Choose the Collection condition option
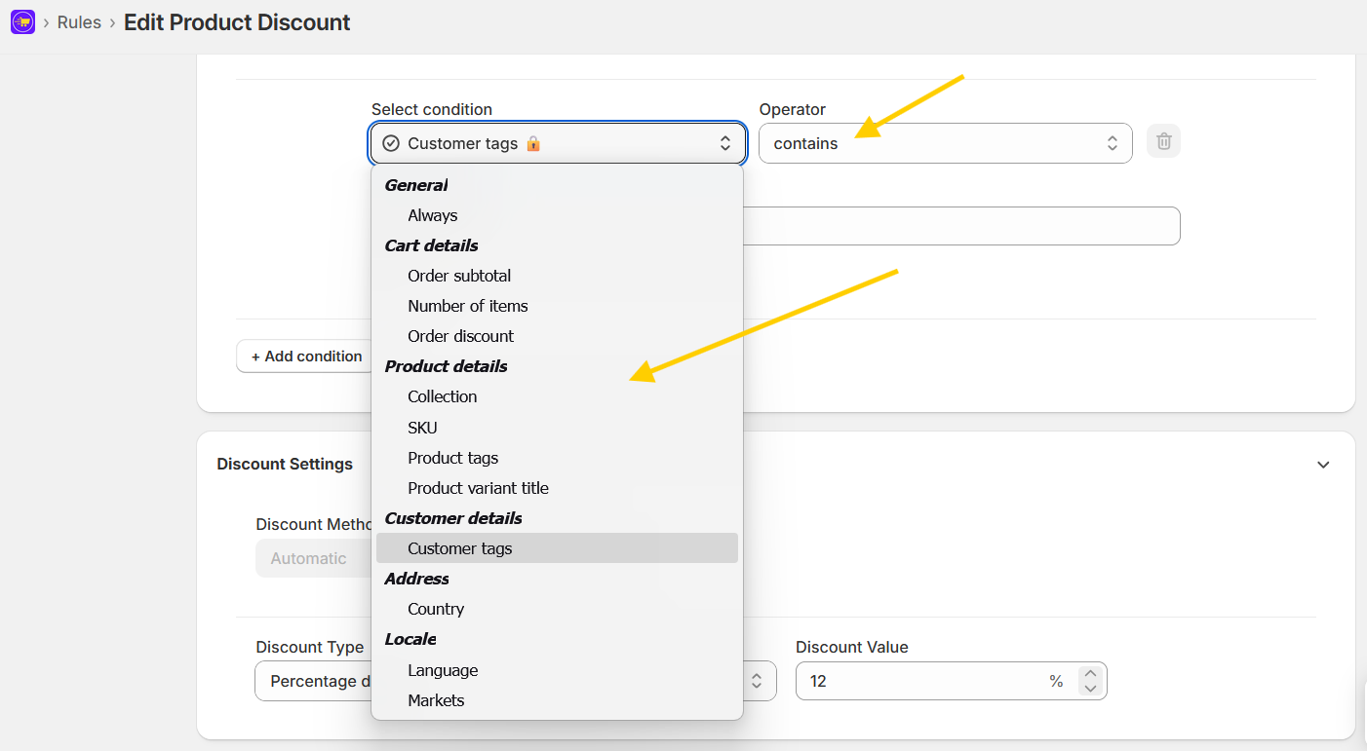 (442, 396)
